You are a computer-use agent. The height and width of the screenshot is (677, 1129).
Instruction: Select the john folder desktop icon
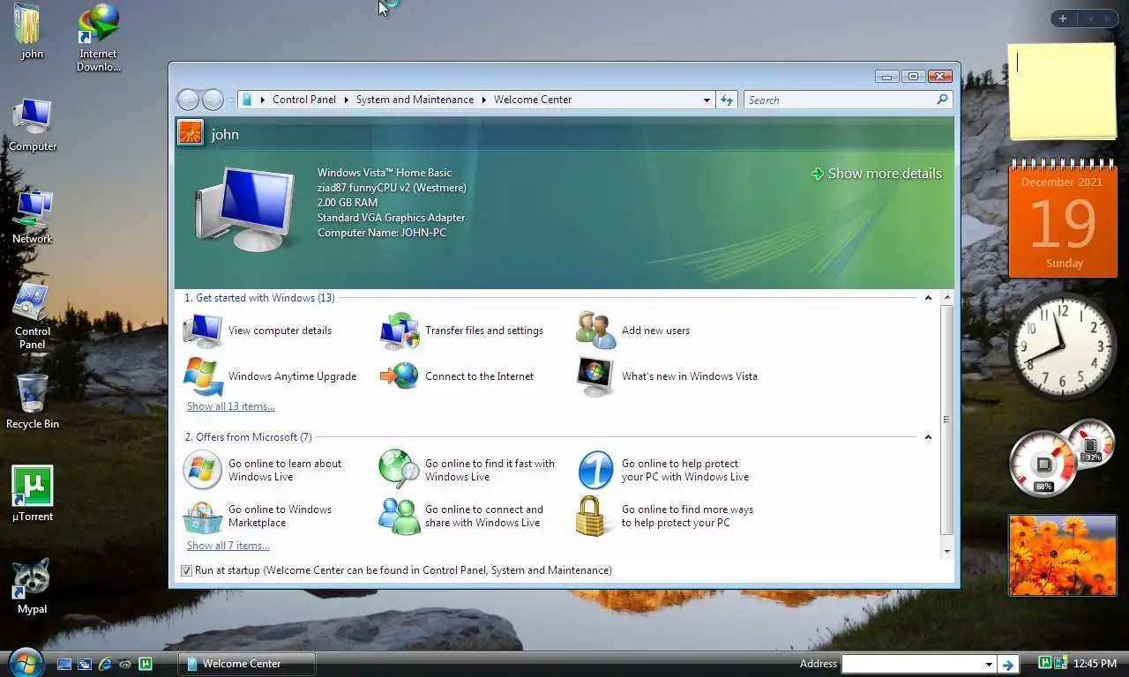31,32
